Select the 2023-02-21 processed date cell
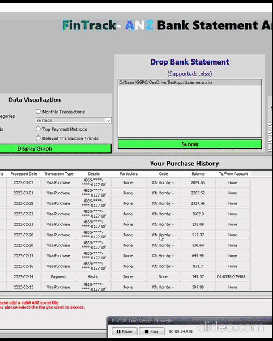This screenshot has height=341, width=273. click(23, 224)
